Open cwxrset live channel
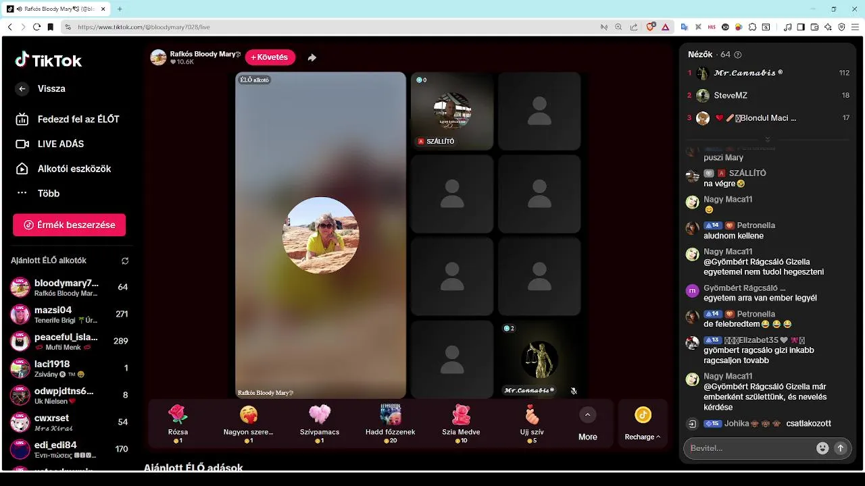 (70, 422)
